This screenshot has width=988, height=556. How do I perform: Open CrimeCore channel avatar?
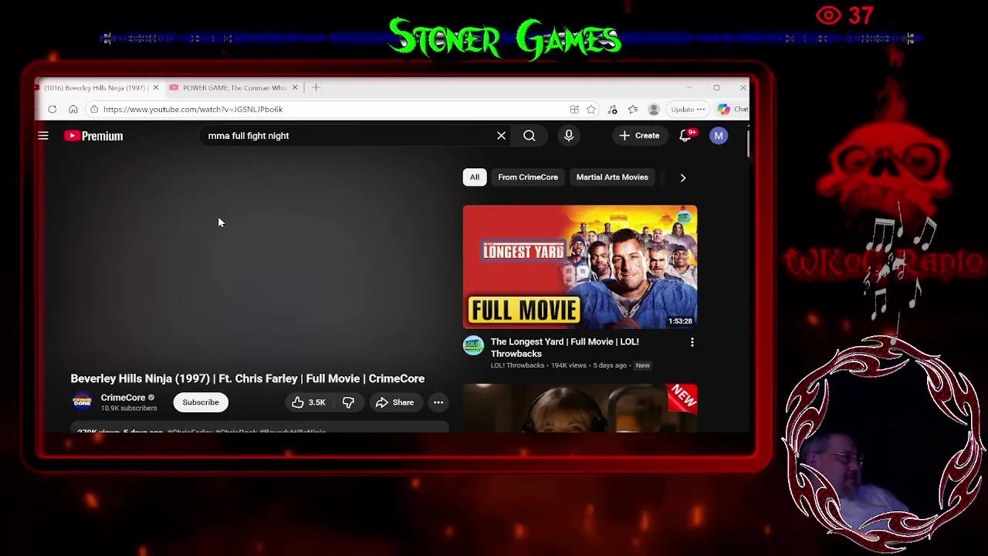pos(83,402)
